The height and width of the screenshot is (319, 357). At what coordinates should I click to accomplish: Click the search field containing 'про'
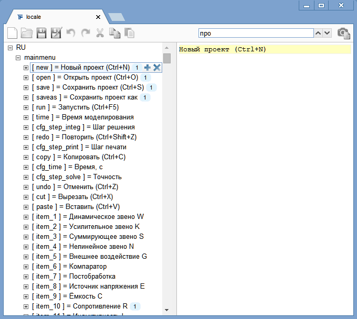(x=255, y=33)
